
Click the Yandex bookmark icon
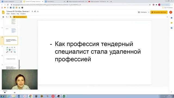click(2, 8)
